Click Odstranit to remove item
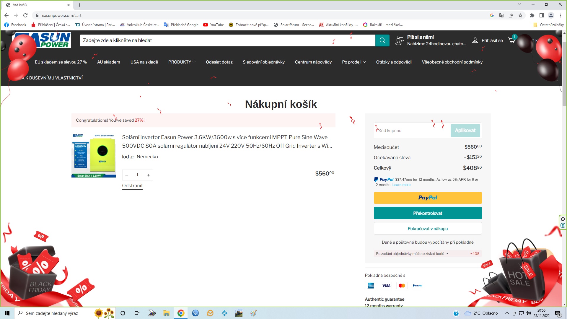Image resolution: width=567 pixels, height=319 pixels. coord(132,185)
